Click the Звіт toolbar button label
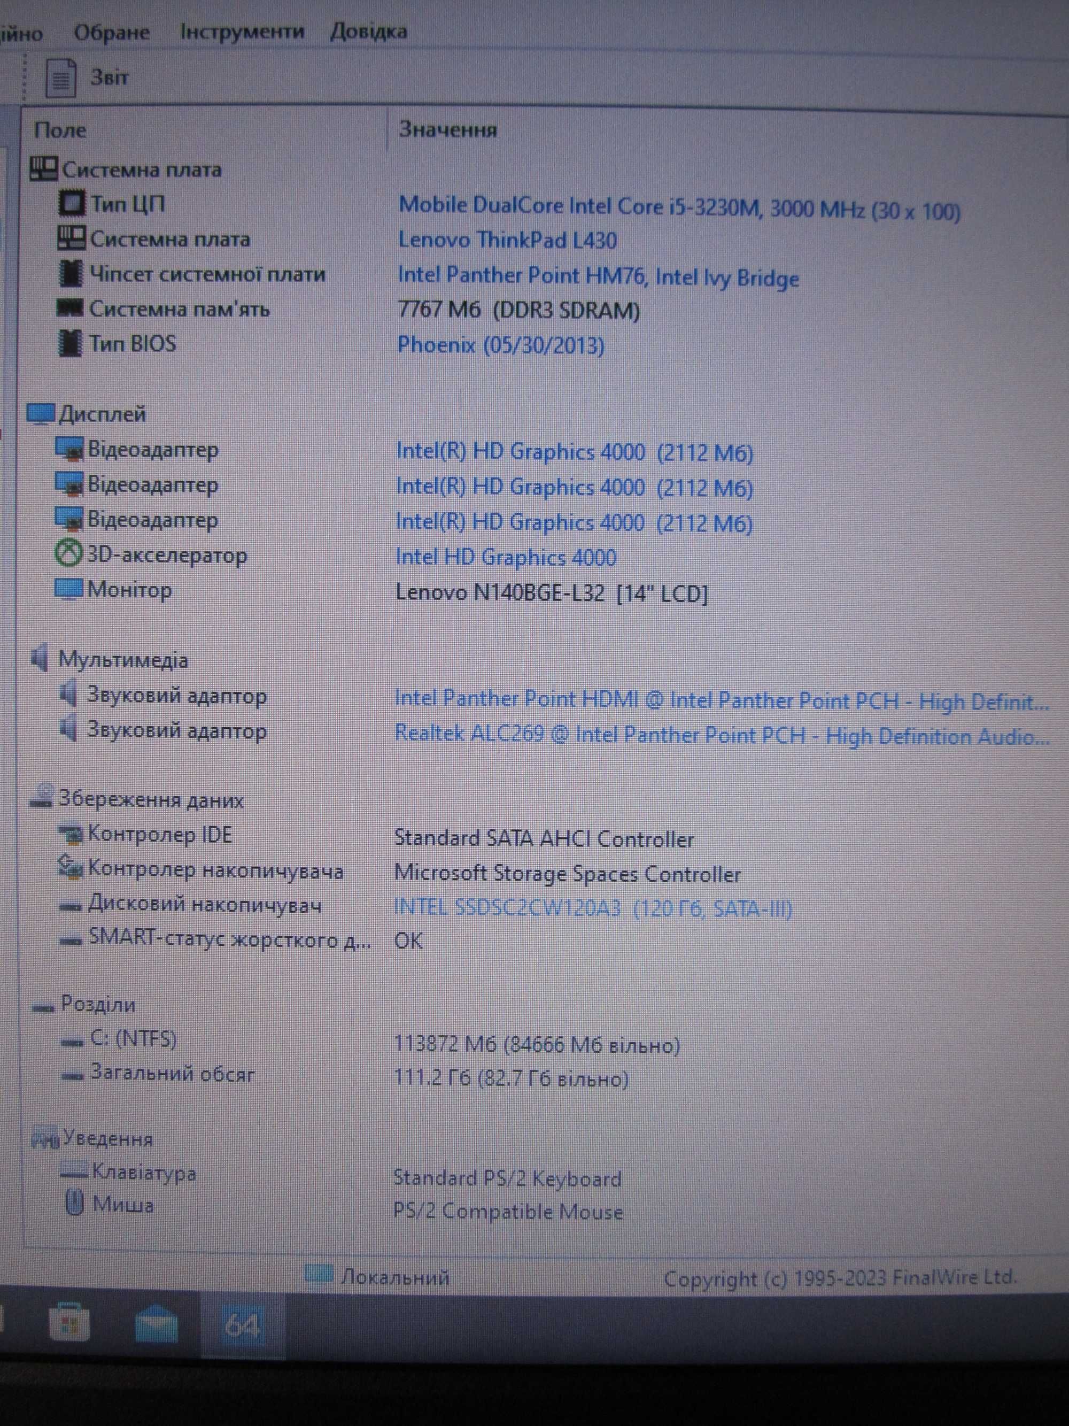The height and width of the screenshot is (1426, 1069). pos(110,78)
